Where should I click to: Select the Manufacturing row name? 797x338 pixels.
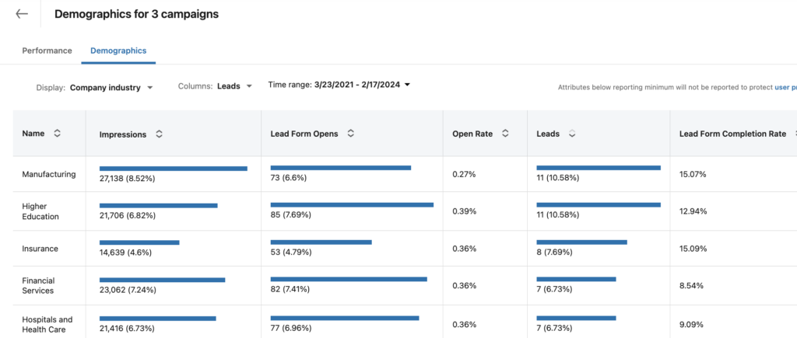click(49, 174)
